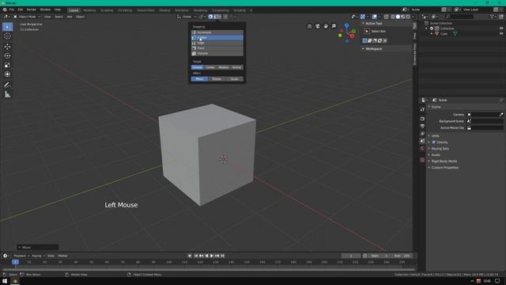Expand the Units panel
The height and width of the screenshot is (285, 506).
(435, 135)
